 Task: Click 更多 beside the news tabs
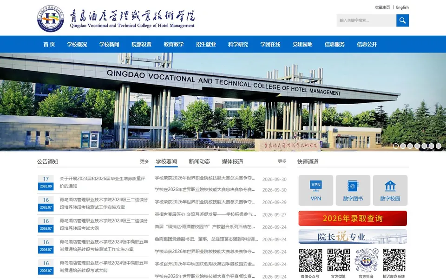click(x=282, y=161)
